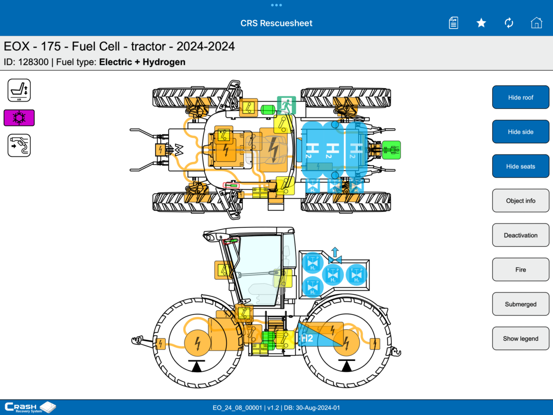The image size is (553, 415).
Task: Select the green emergency exit icon
Action: tap(286, 105)
